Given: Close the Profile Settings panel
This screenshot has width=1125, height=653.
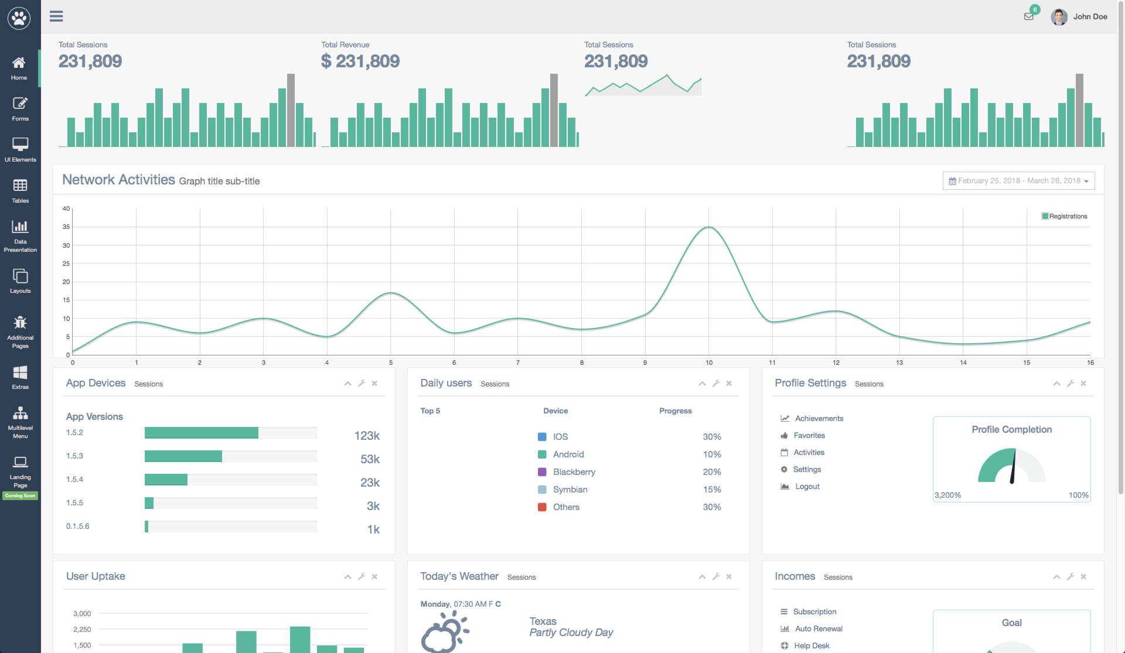Looking at the screenshot, I should pyautogui.click(x=1083, y=384).
